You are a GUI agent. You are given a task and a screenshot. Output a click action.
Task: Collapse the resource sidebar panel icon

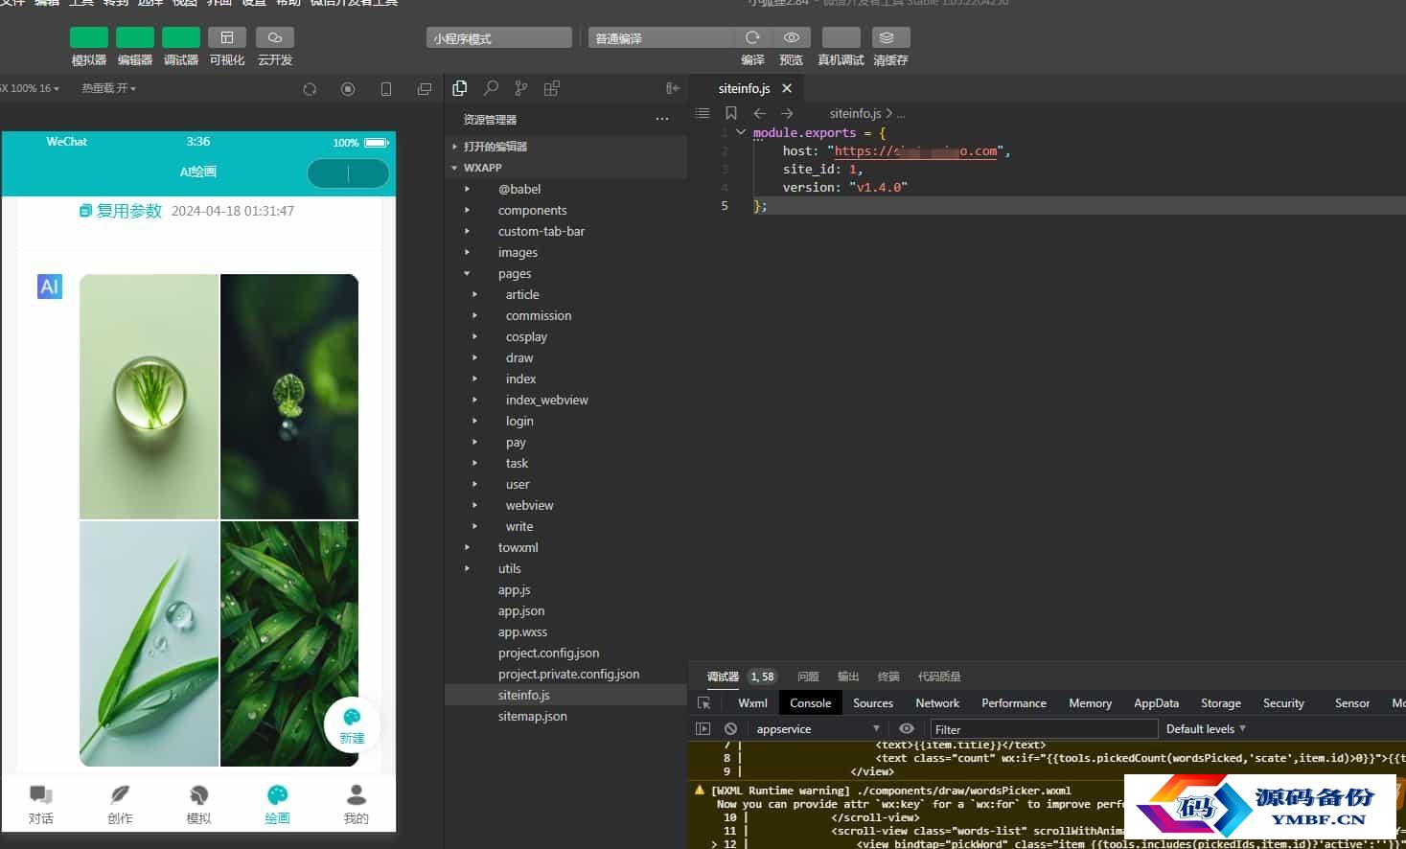tap(673, 88)
